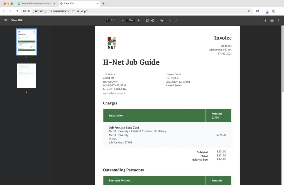
Task: Click the page number input field
Action: (108, 20)
